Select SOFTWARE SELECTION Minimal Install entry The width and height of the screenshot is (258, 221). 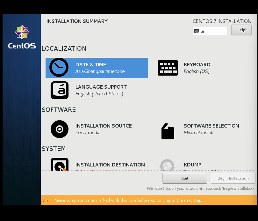click(x=211, y=129)
